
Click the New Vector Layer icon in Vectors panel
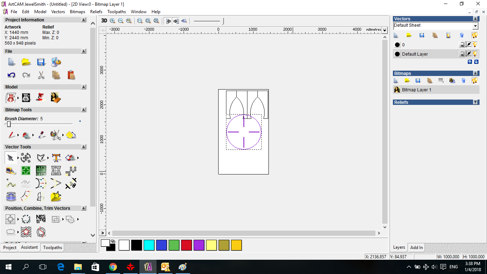tap(396, 35)
